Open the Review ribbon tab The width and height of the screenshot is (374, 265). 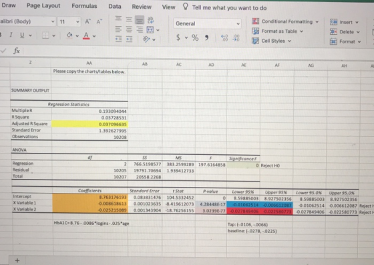(x=142, y=7)
